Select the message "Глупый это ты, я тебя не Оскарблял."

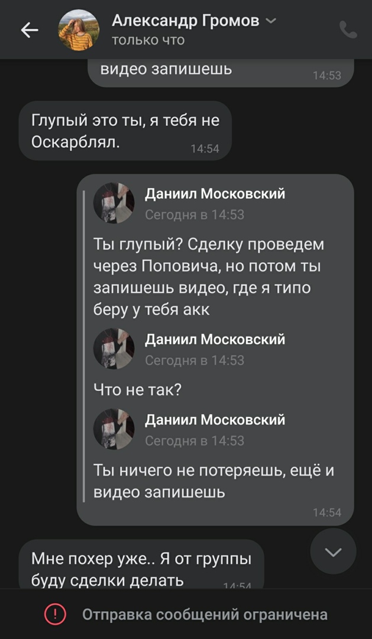click(125, 130)
